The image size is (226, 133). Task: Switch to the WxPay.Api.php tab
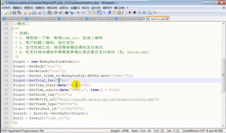pos(70,19)
